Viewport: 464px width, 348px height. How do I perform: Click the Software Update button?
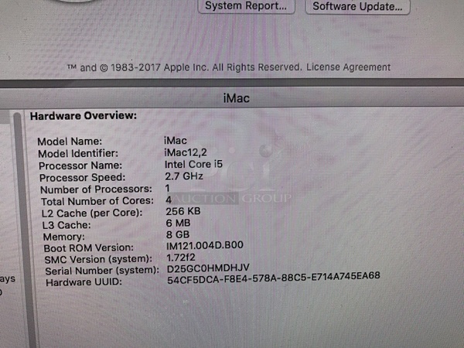[357, 6]
